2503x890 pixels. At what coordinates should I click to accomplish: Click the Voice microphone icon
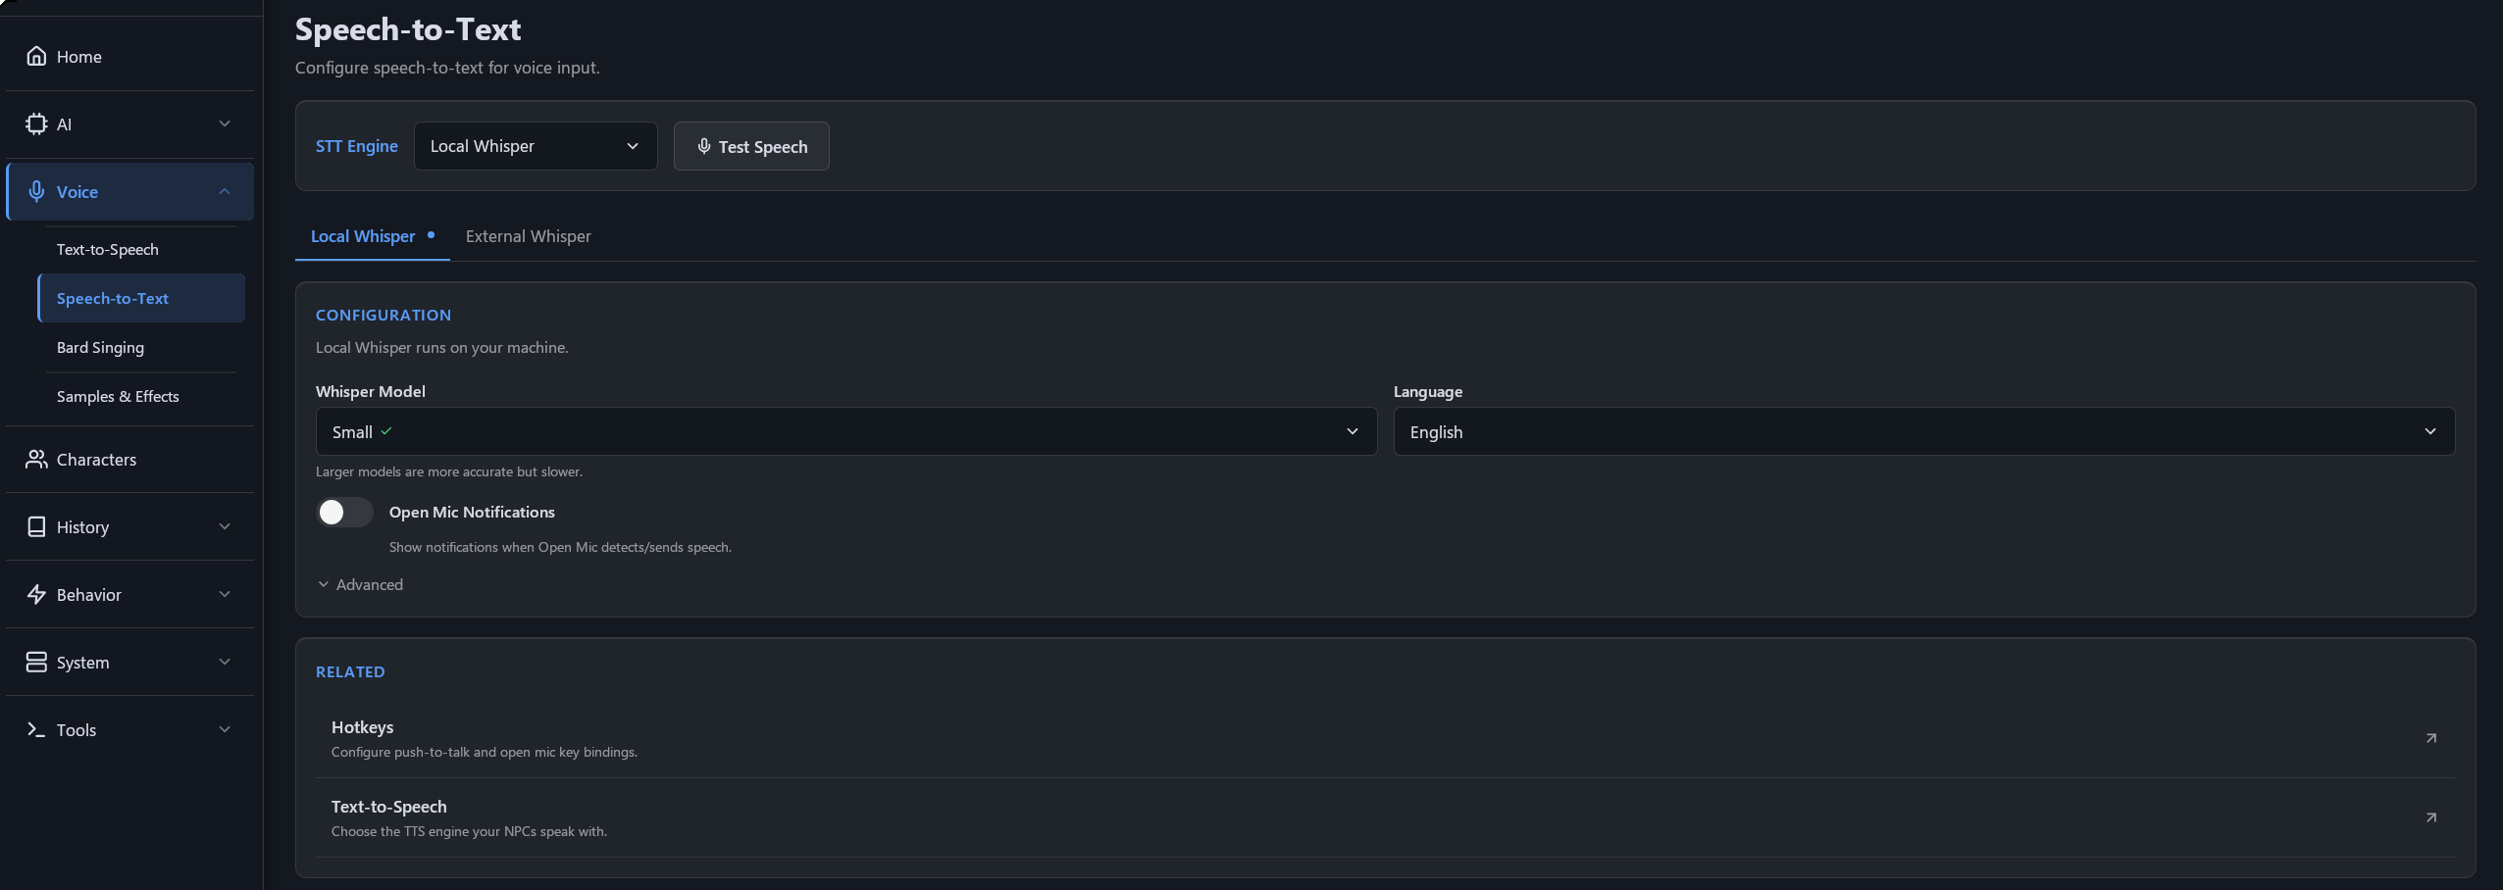coord(36,191)
